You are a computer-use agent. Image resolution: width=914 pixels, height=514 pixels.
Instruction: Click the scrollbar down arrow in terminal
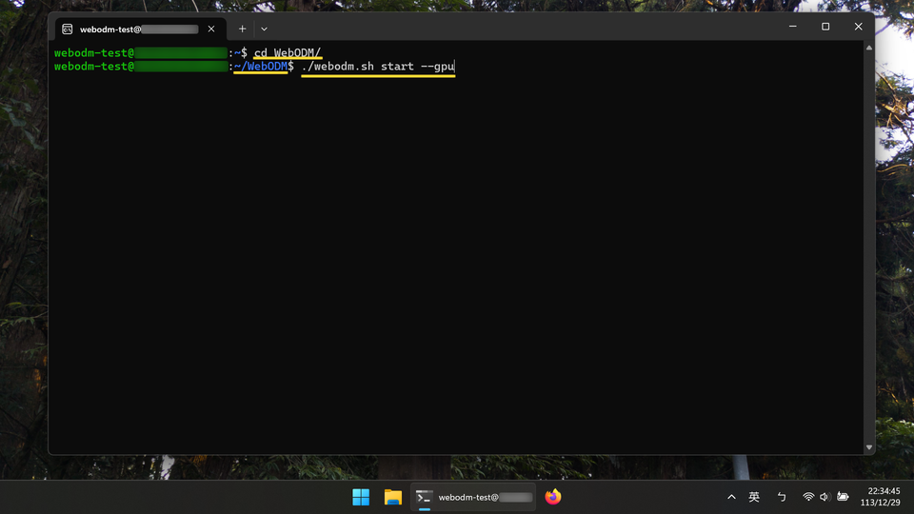(x=869, y=447)
